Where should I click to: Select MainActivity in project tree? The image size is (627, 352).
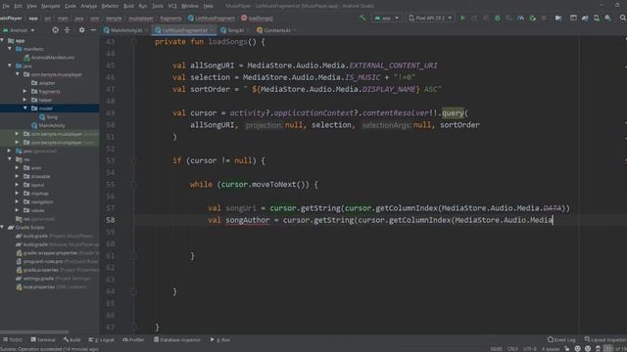pos(52,125)
